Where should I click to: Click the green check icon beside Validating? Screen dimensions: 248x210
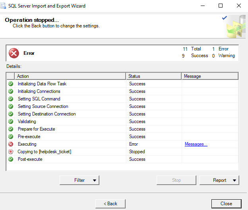[x=11, y=121]
